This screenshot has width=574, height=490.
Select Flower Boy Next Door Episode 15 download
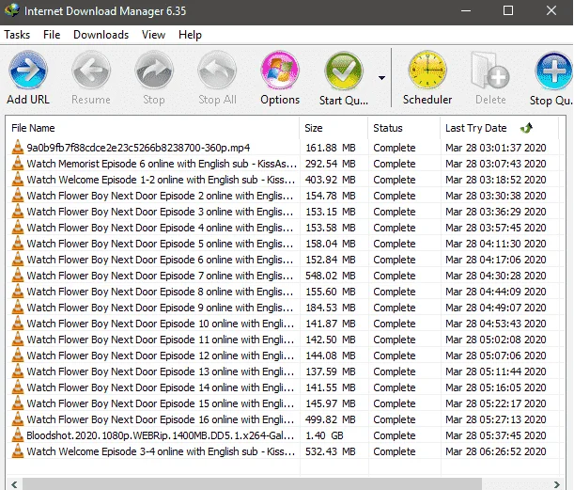(161, 403)
